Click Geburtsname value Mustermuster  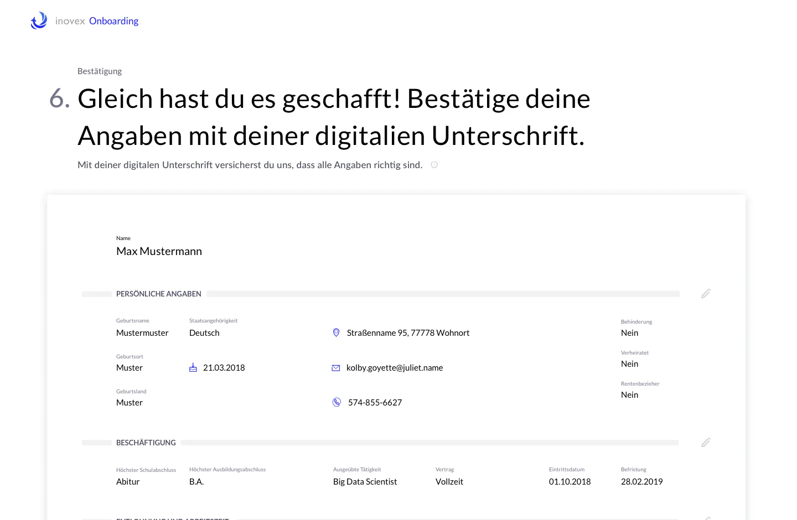(x=142, y=333)
